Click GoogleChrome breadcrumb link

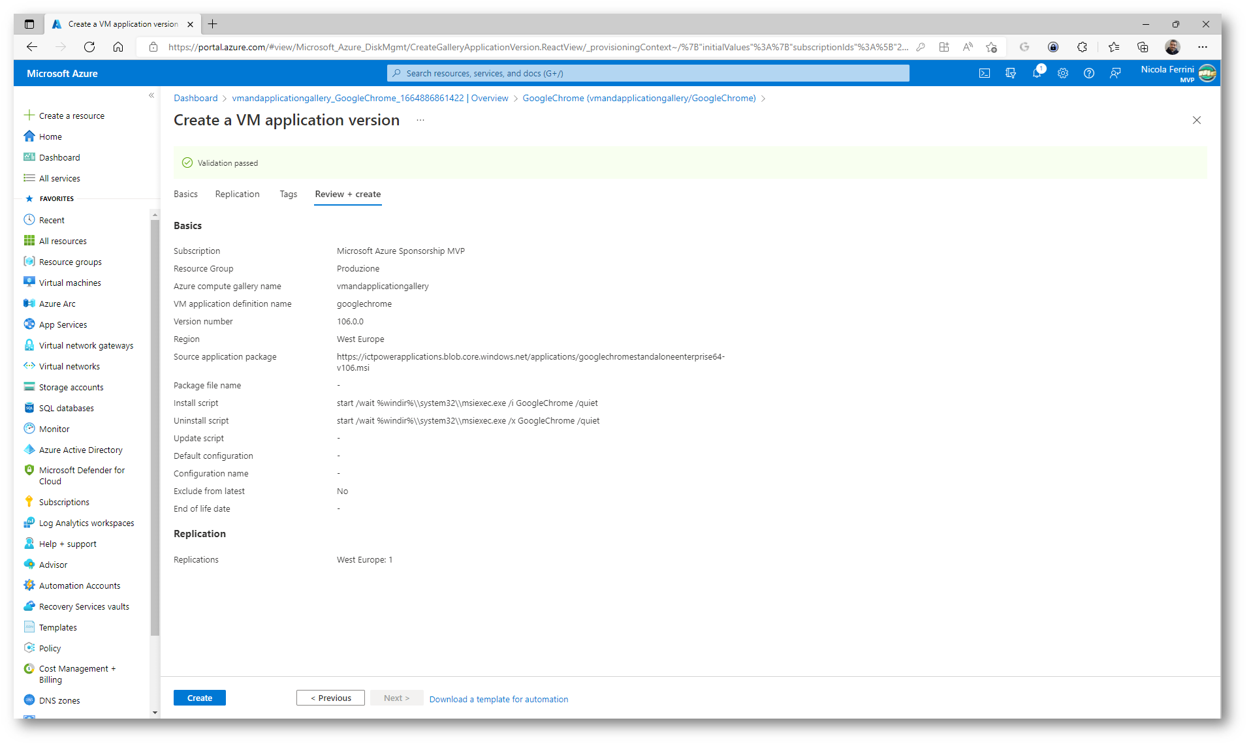(639, 98)
